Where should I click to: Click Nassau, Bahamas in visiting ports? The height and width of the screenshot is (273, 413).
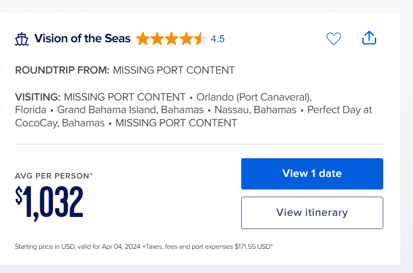point(256,110)
